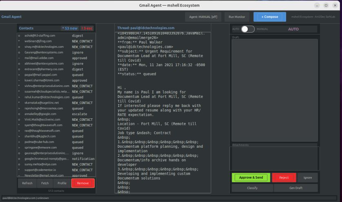Select contact vkarnataka@sageitinc.net
This screenshot has width=342, height=202.
(56, 103)
